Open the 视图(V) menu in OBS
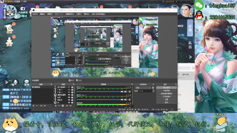 (x=50, y=14)
